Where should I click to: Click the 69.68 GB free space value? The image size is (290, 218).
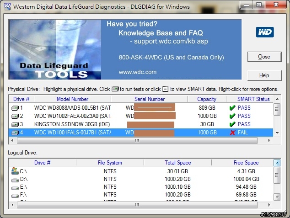click(x=246, y=195)
